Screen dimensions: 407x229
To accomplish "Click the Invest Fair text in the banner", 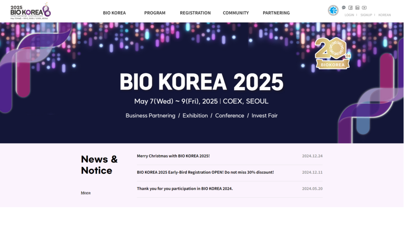I will (264, 116).
